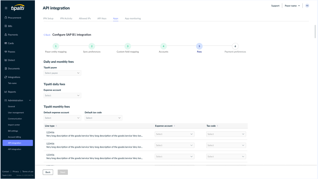Switch to the App monitoring tab
318x179 pixels.
(x=133, y=18)
